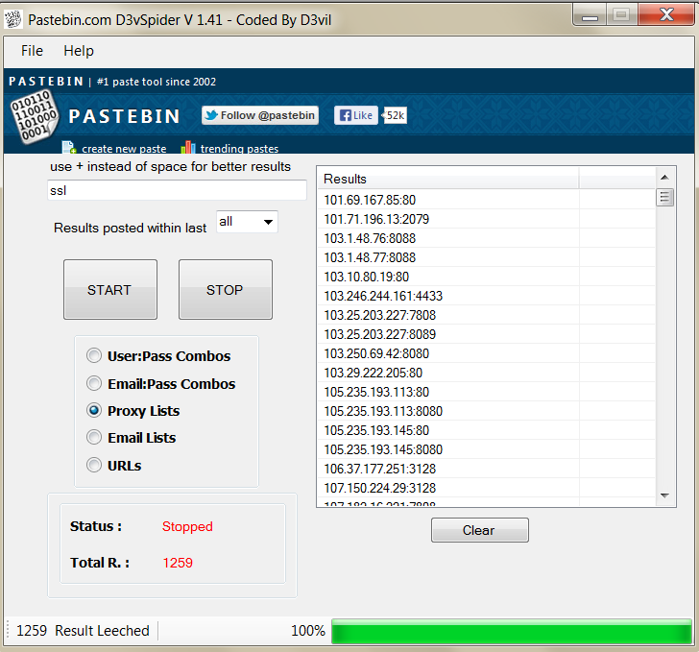Select result row 106.37.177.251:3128
The height and width of the screenshot is (652, 699).
487,469
